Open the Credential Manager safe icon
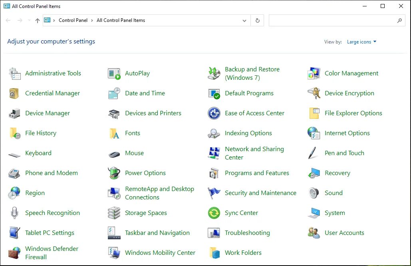Viewport: 411px width, 266px height. [14, 93]
